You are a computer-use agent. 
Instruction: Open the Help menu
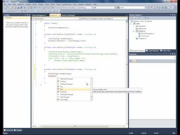[95, 4]
